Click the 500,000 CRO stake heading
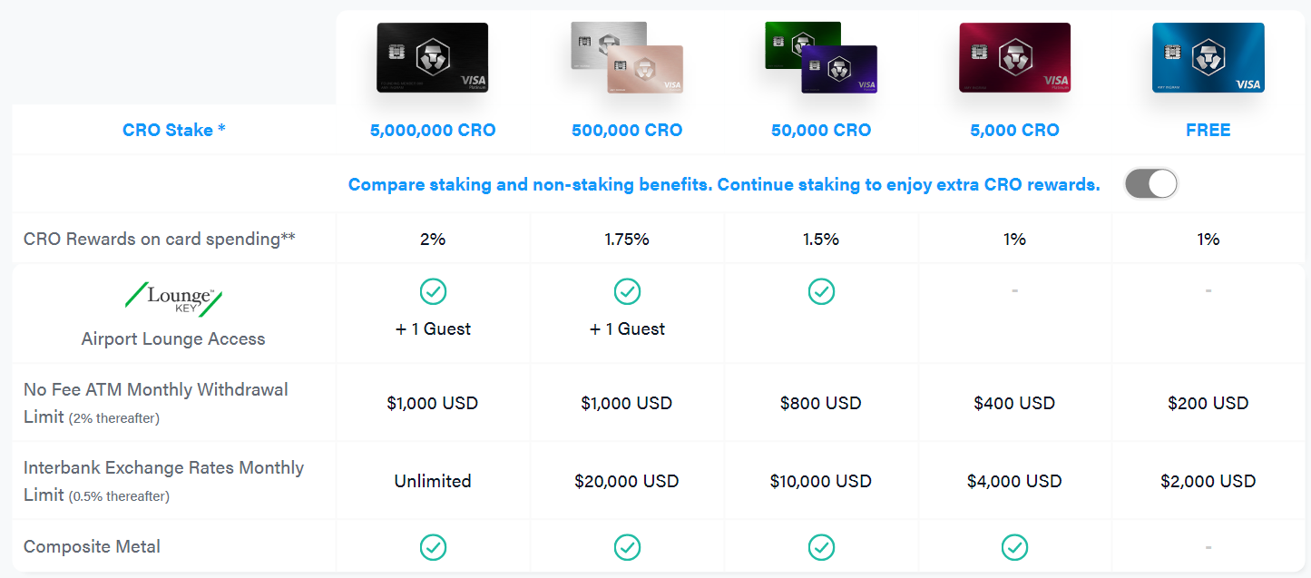Image resolution: width=1311 pixels, height=578 pixels. tap(627, 130)
